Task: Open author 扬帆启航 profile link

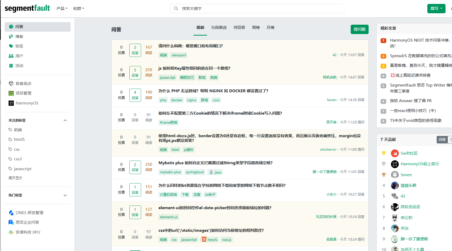Action: click(330, 77)
